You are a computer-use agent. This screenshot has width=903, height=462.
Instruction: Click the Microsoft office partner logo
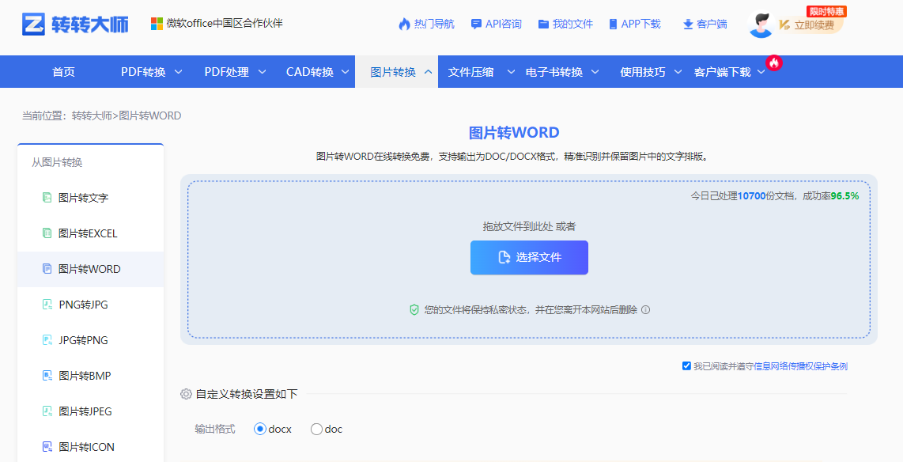point(157,24)
